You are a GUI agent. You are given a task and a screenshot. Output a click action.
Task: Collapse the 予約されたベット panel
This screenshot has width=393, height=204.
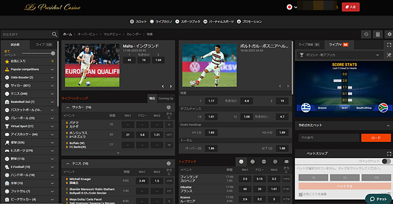coord(388,126)
